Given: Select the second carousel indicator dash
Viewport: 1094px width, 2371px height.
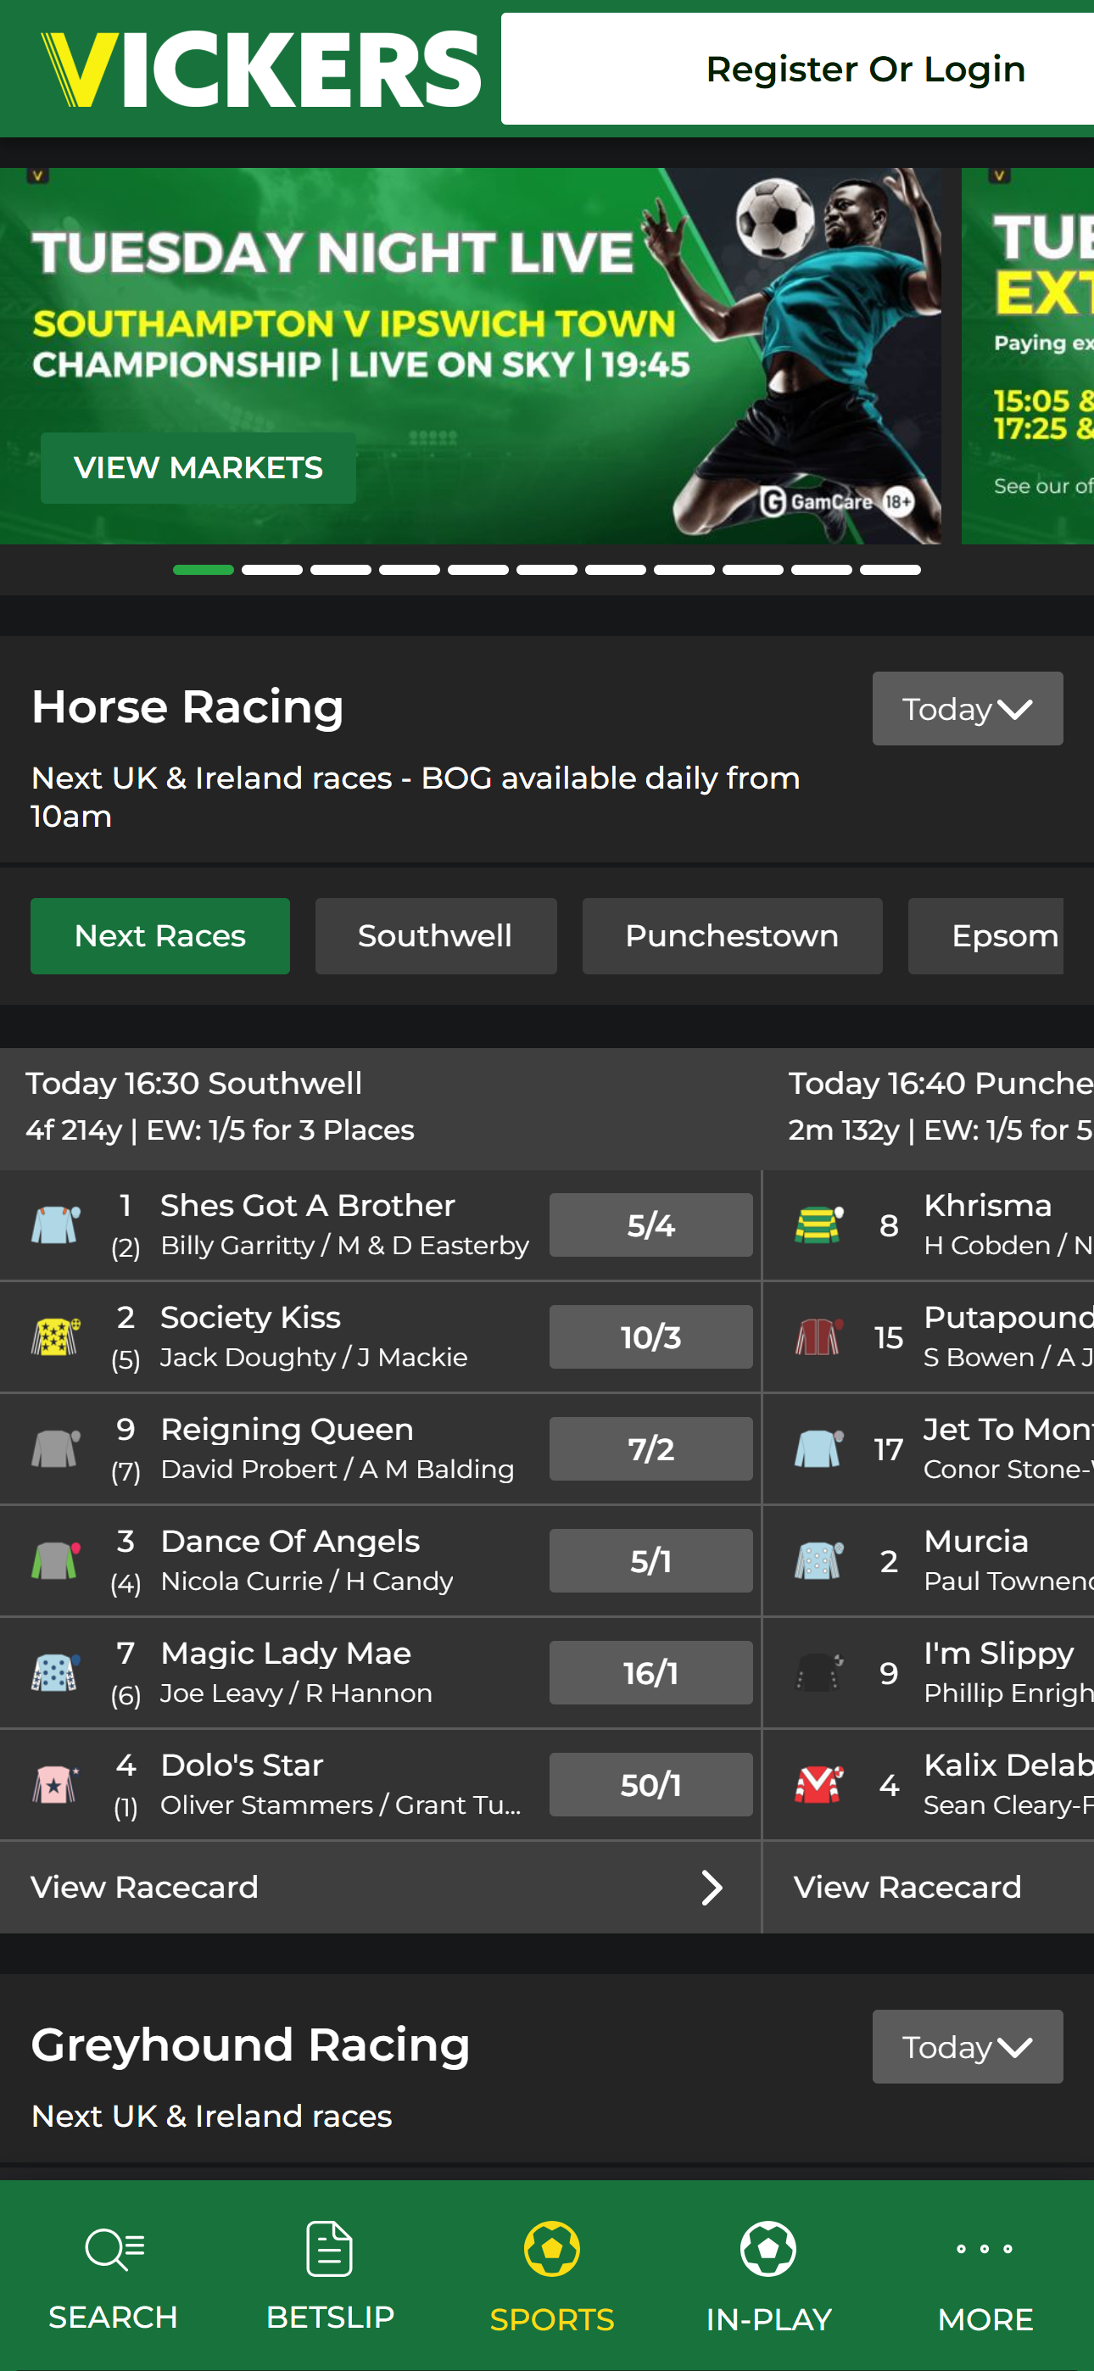Looking at the screenshot, I should coord(271,570).
